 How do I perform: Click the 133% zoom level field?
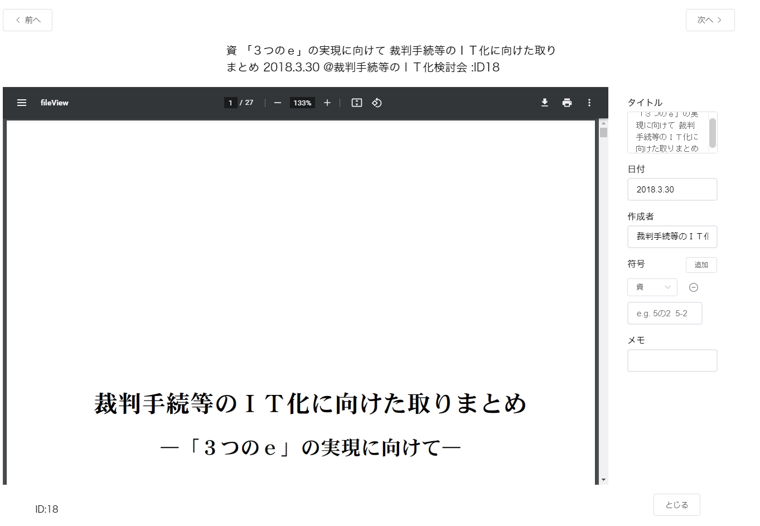point(302,103)
